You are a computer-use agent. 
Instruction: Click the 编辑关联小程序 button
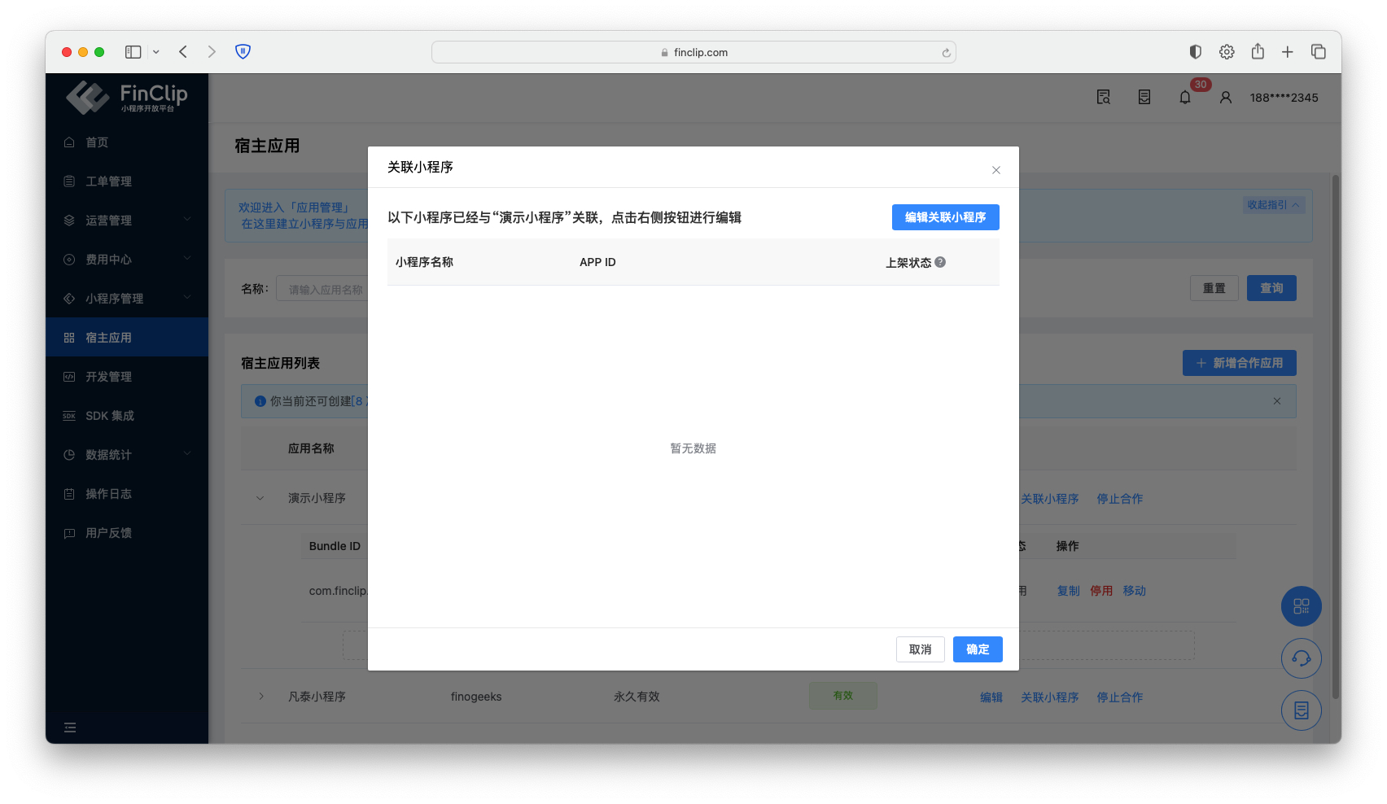pos(945,217)
